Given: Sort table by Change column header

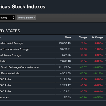Looking at the screenshot, I should 83,38.
